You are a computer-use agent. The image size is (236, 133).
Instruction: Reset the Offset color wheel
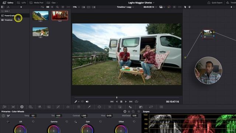coord(134,122)
